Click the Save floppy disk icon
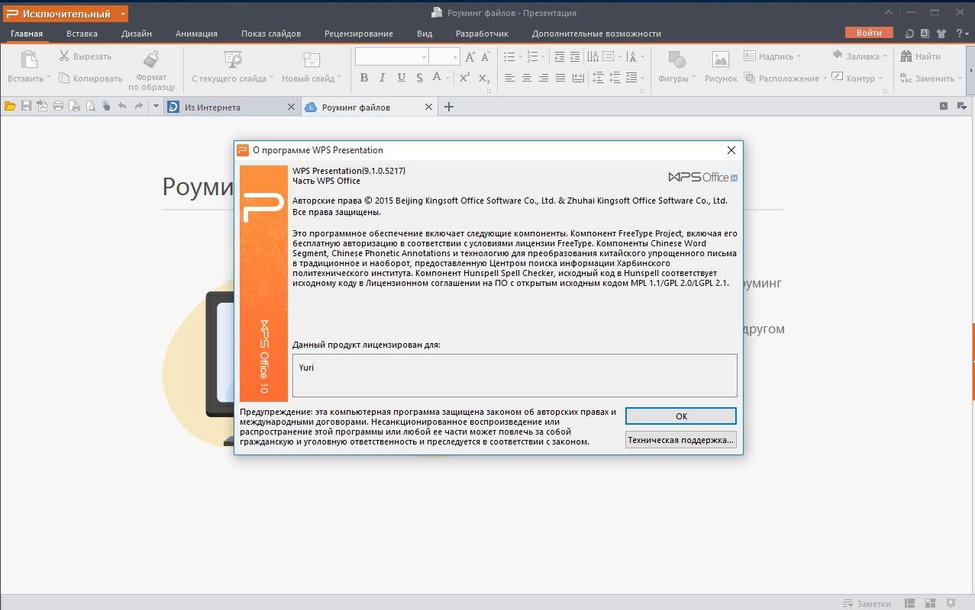 (x=26, y=107)
